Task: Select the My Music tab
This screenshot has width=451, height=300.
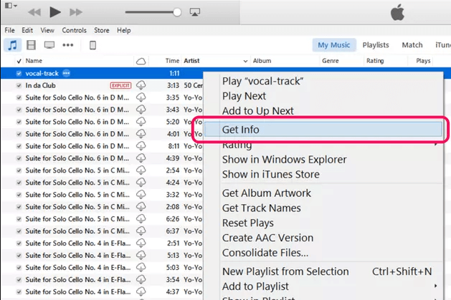Action: (334, 45)
